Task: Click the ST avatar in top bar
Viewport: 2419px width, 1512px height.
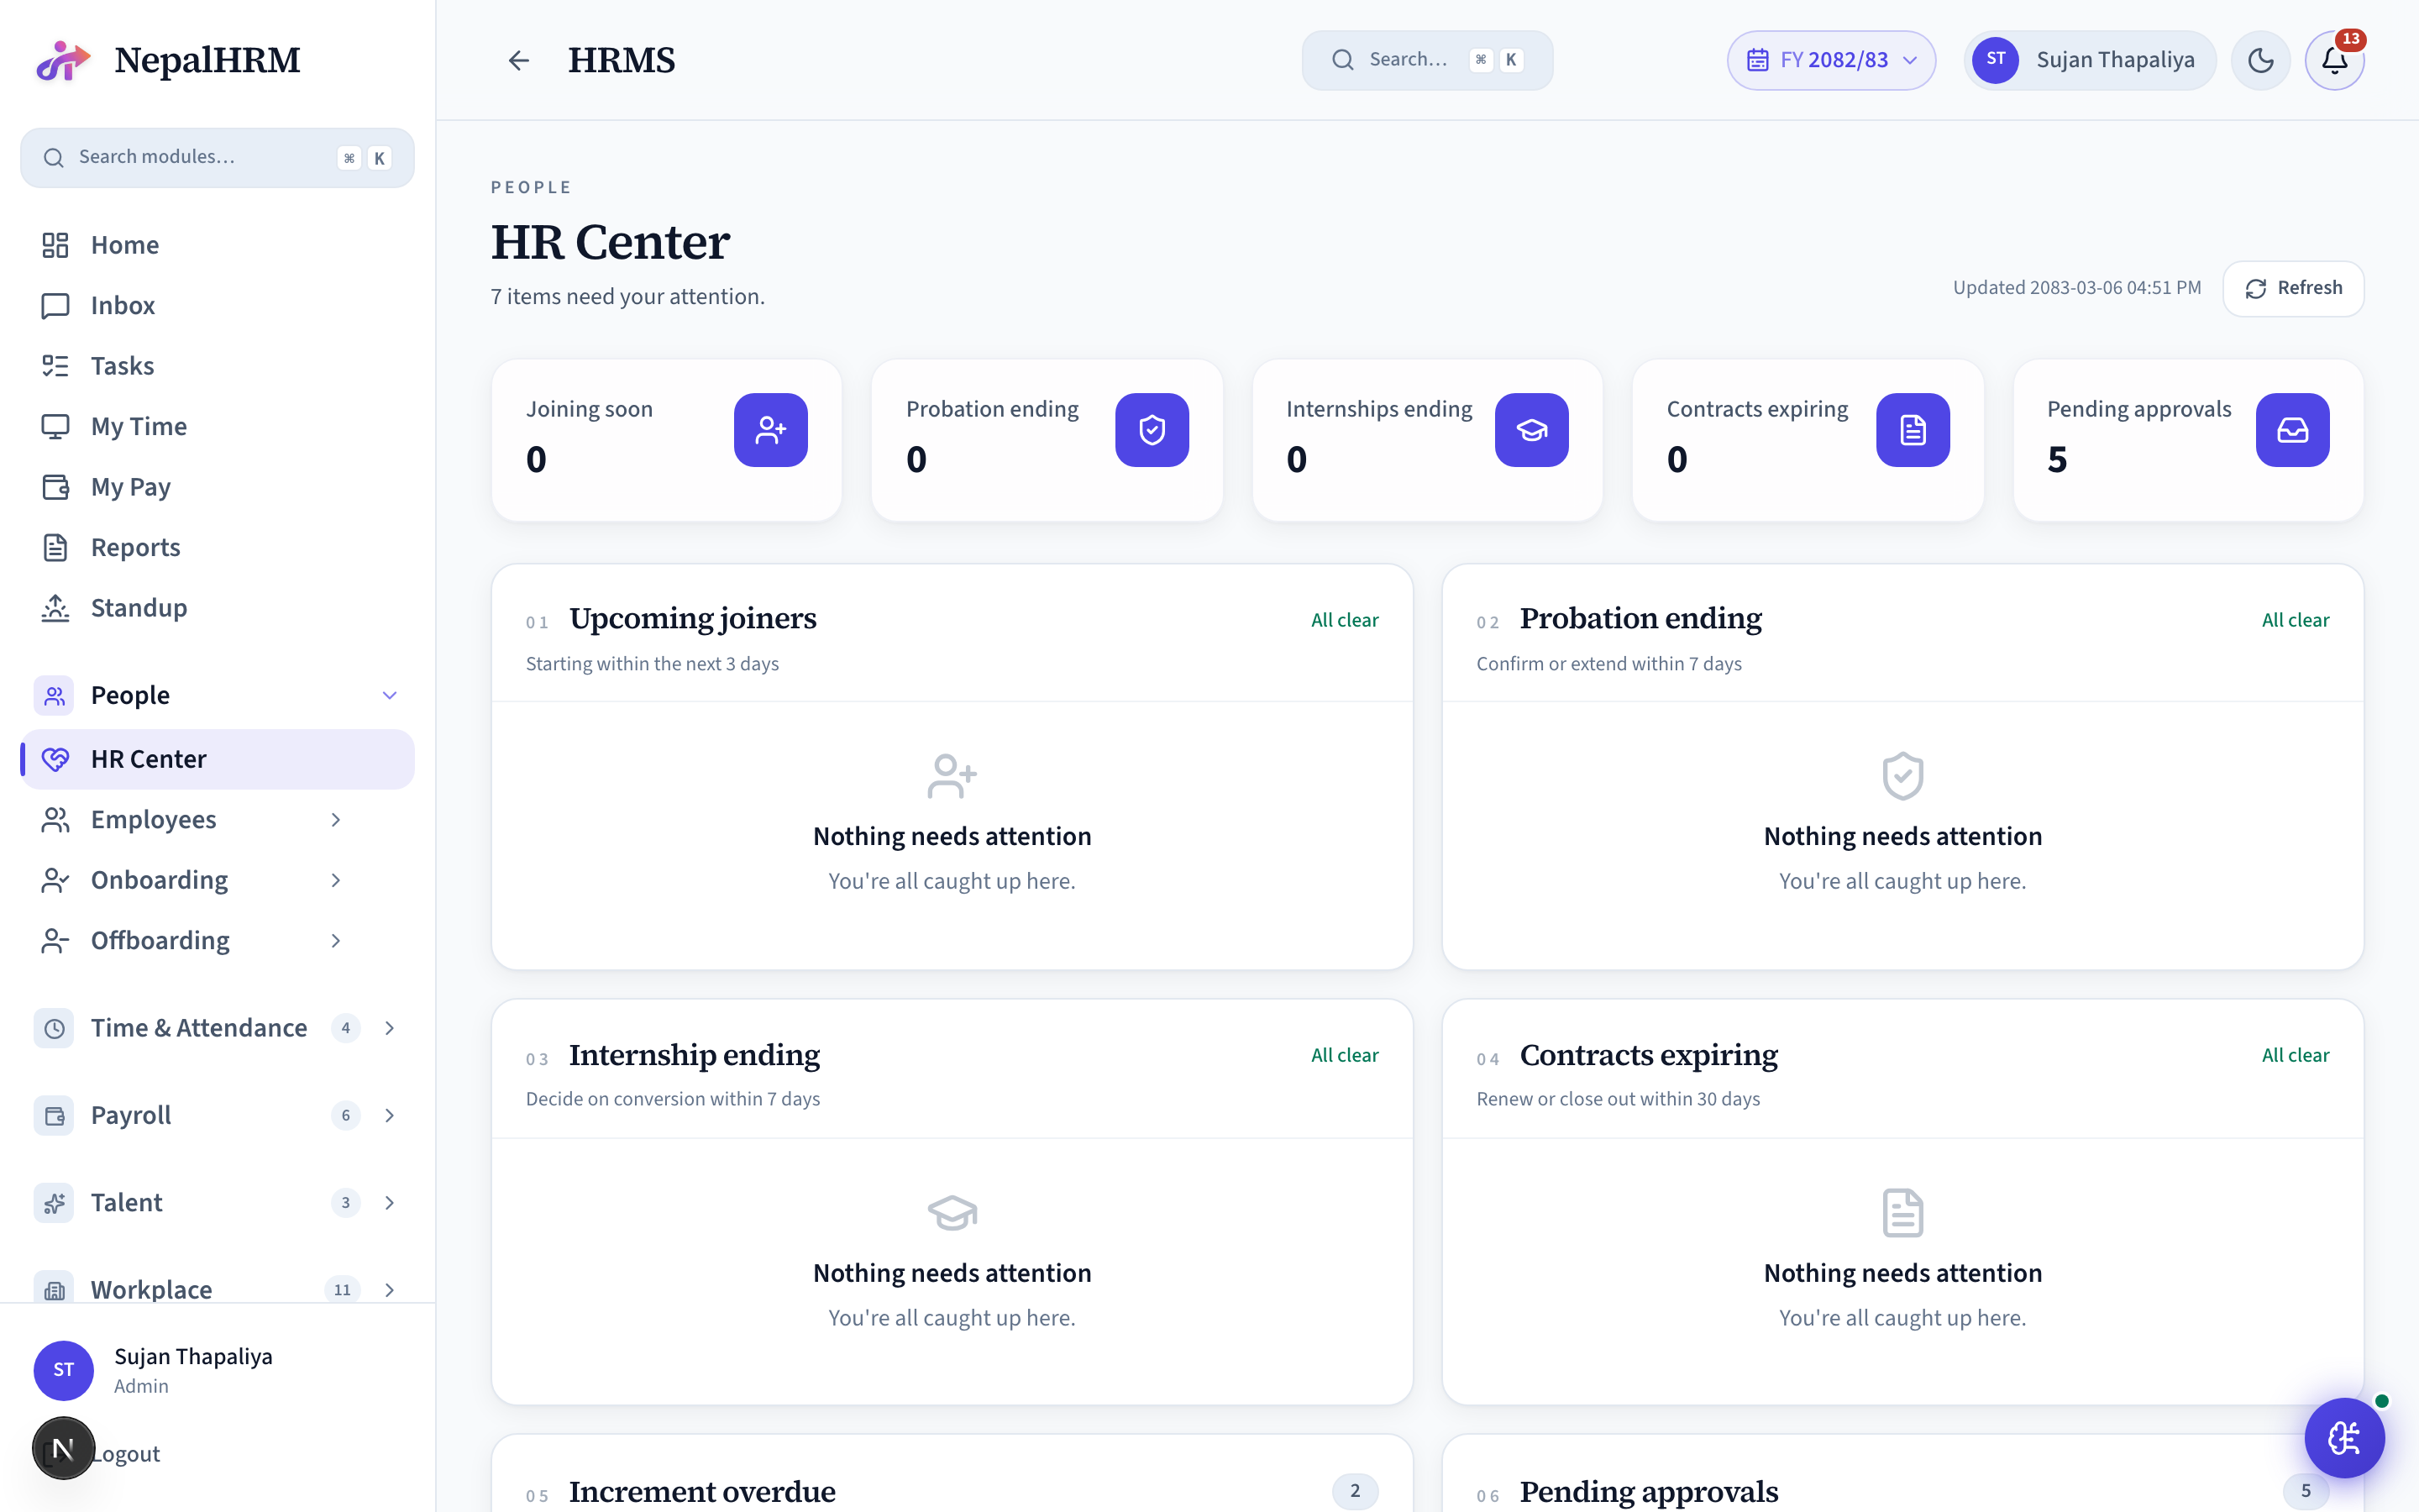Action: [x=1995, y=60]
